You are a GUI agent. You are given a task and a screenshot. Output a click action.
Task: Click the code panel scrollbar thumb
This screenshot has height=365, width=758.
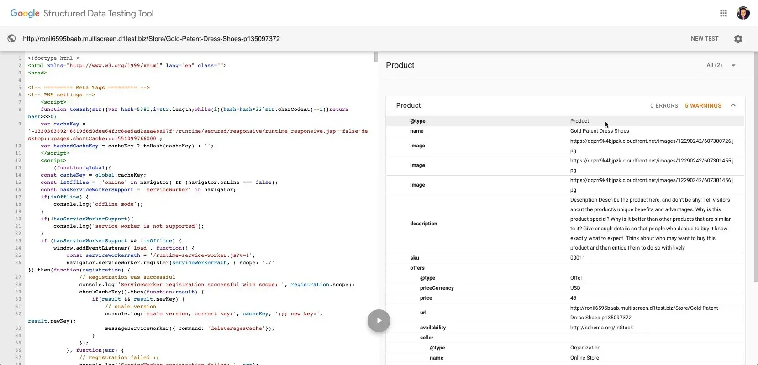376,57
